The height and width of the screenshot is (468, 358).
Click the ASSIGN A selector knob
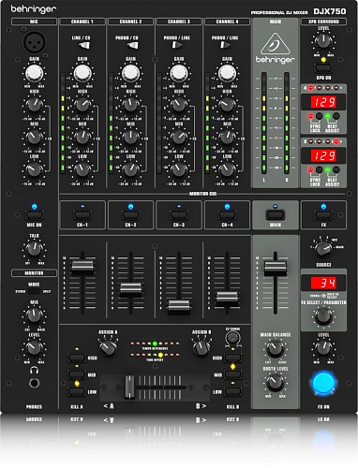[108, 348]
